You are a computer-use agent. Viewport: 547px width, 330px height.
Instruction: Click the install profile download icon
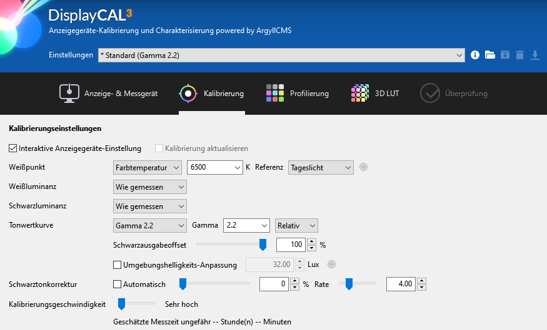click(534, 55)
